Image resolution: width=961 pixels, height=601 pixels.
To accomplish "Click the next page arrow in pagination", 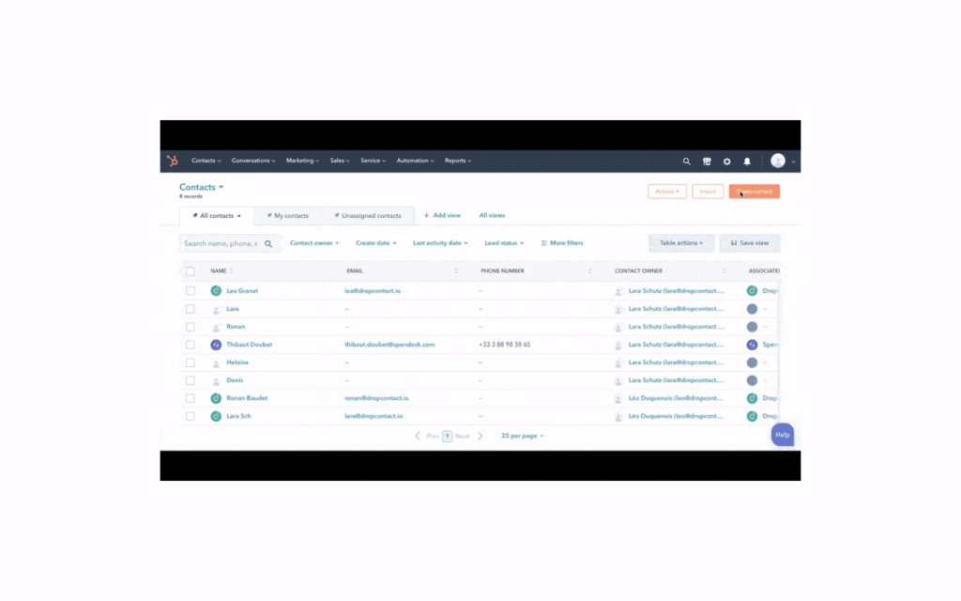I will 480,436.
